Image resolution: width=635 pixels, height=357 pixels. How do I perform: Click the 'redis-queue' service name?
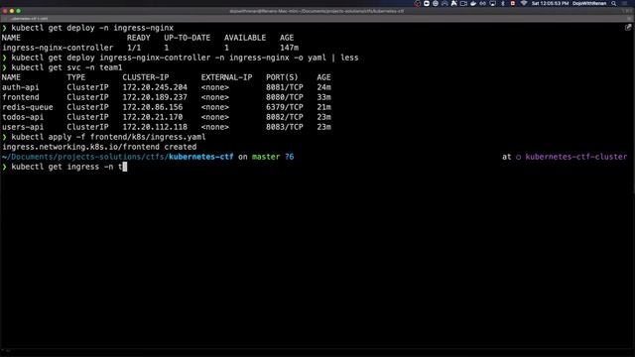(x=28, y=107)
